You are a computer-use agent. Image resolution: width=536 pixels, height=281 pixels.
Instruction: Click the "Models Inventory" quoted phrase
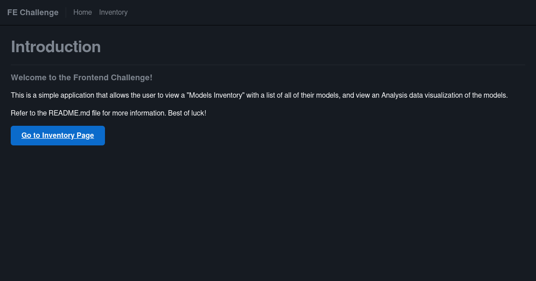tap(216, 95)
